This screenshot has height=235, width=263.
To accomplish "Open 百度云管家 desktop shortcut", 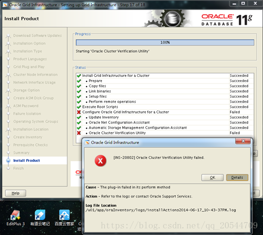I will (64, 218).
